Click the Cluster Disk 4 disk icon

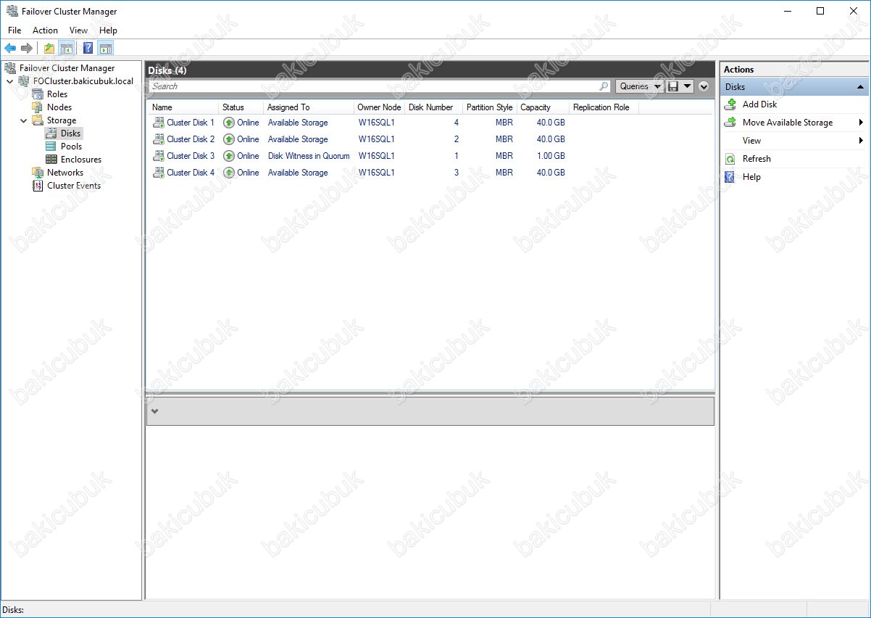click(159, 173)
